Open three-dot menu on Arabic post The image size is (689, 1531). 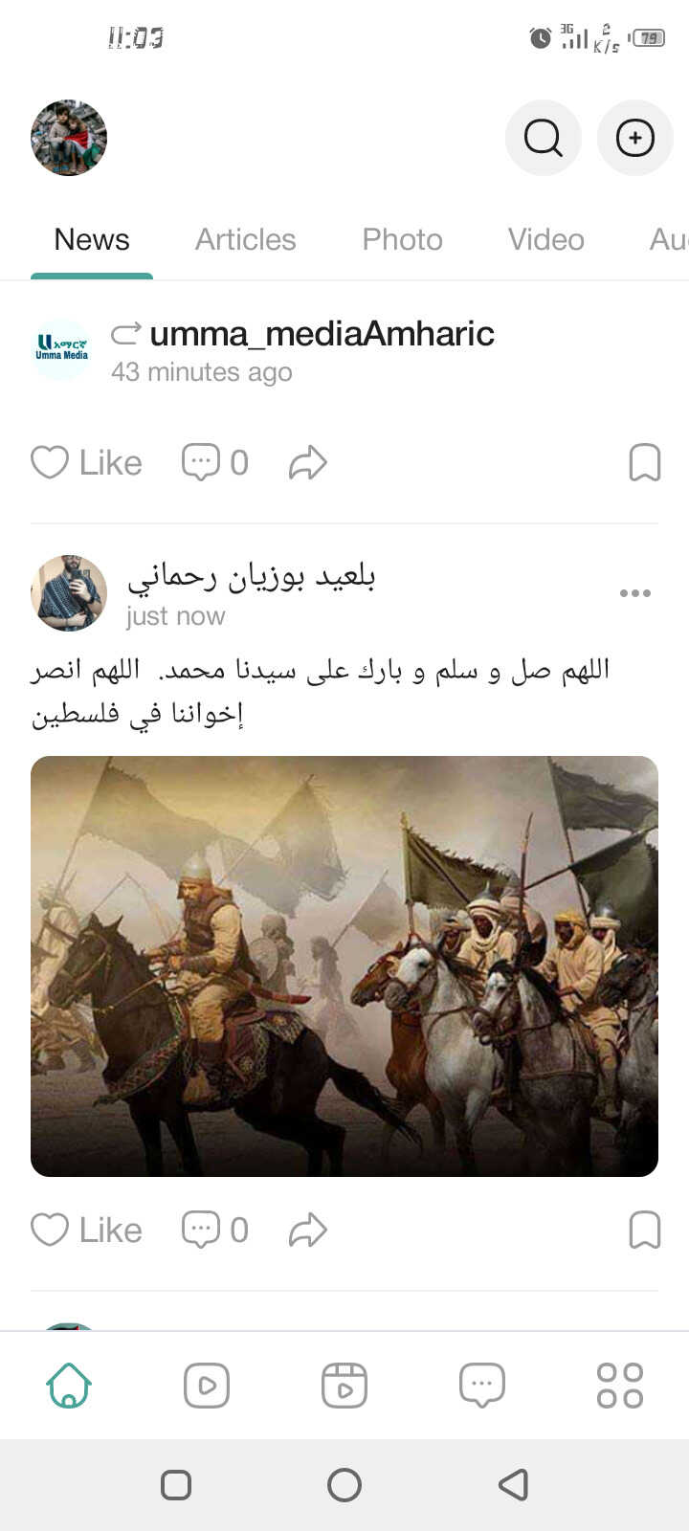click(635, 593)
